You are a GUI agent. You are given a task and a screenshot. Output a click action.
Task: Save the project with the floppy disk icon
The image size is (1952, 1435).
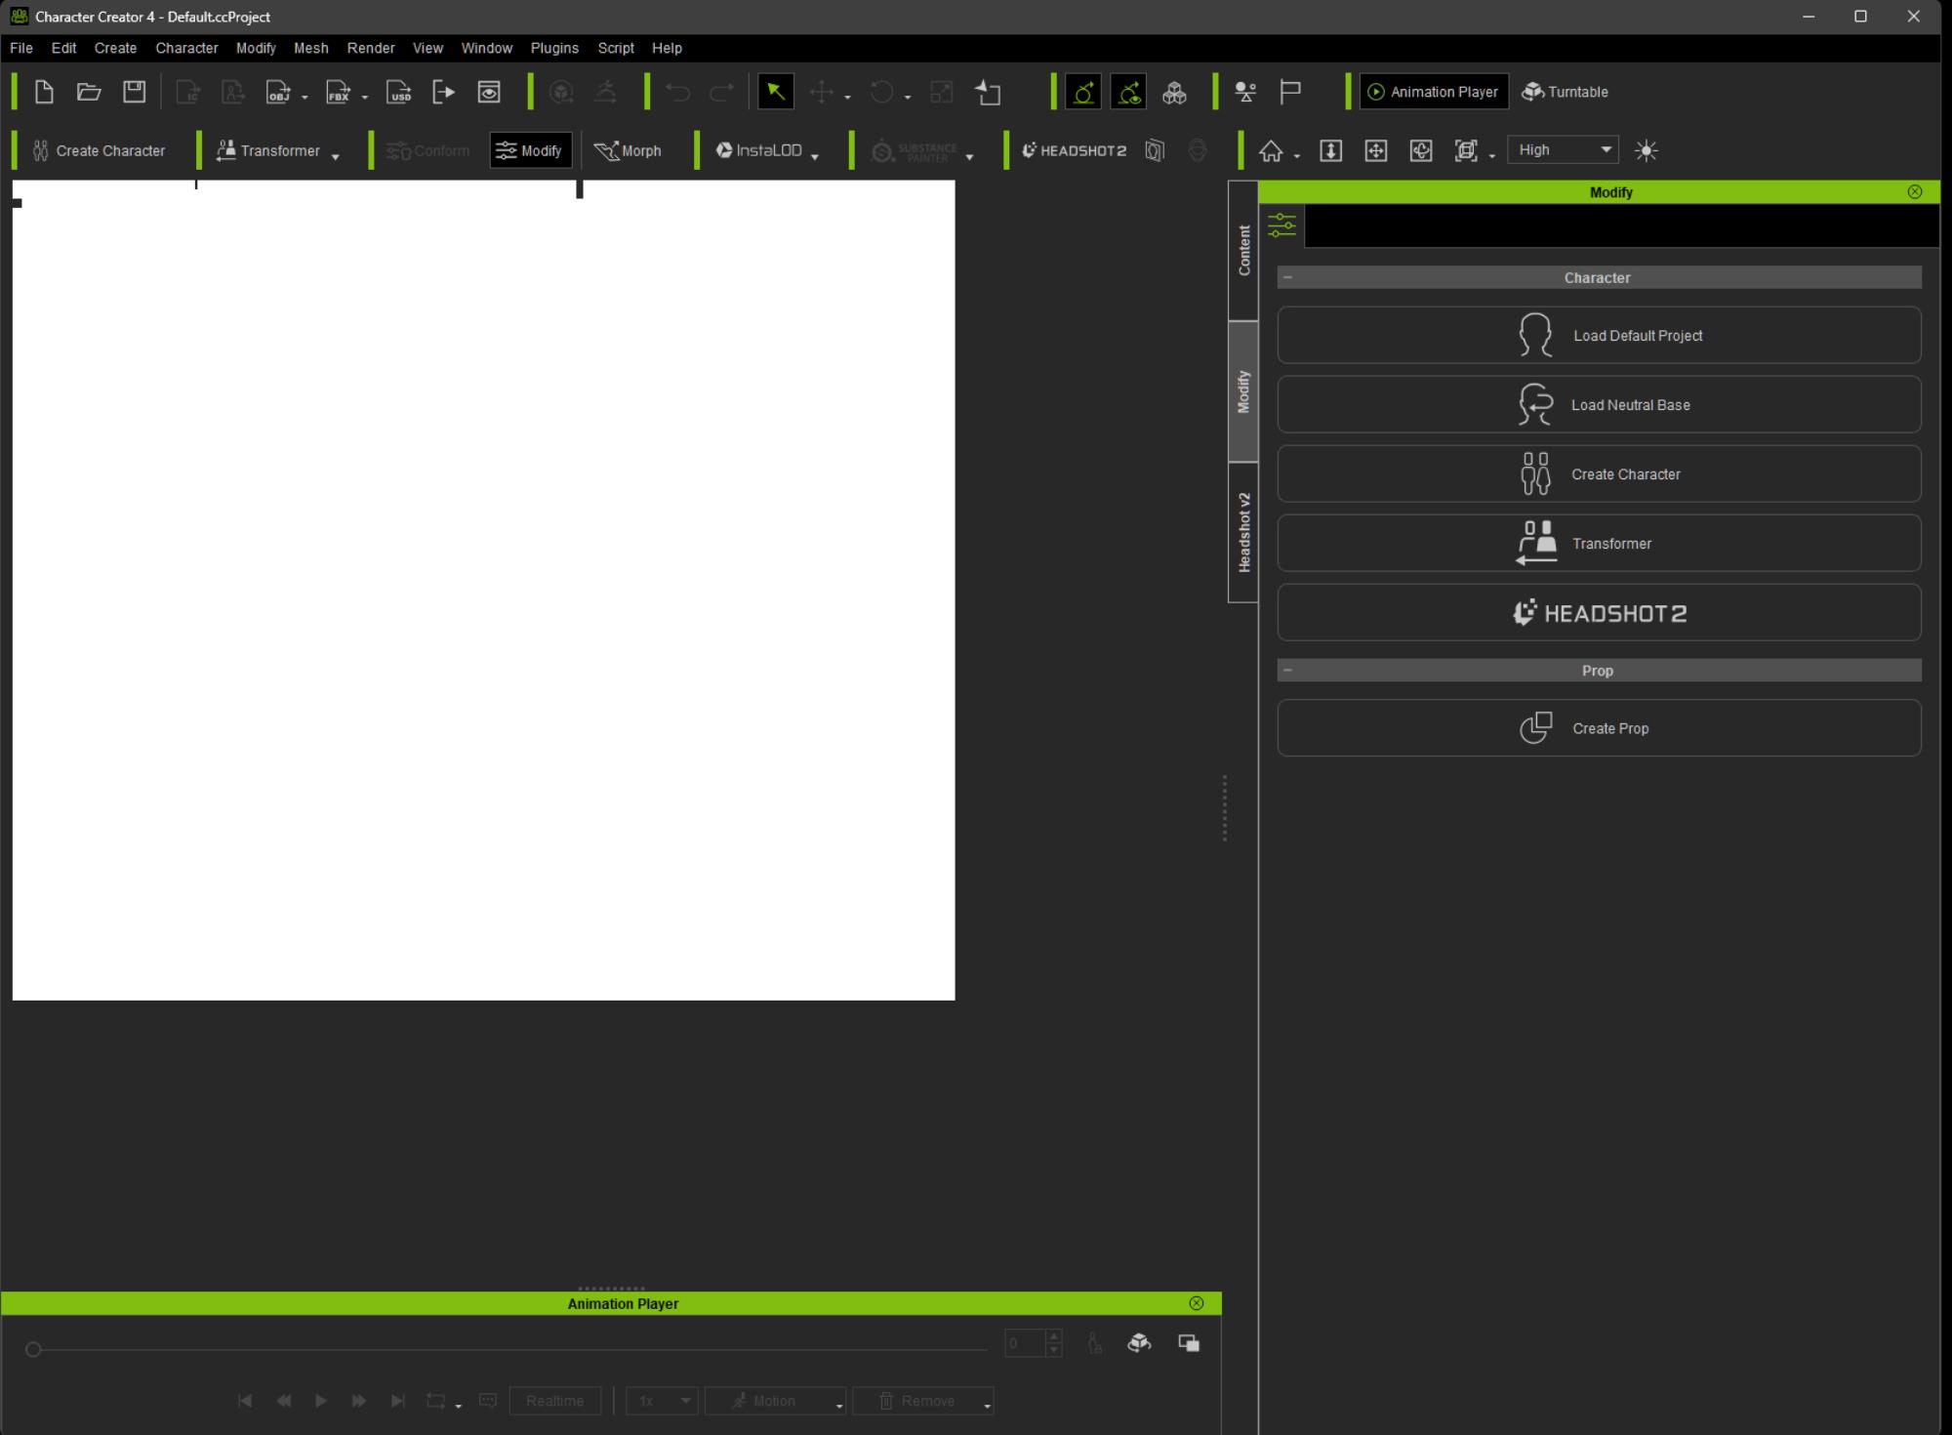pos(134,92)
